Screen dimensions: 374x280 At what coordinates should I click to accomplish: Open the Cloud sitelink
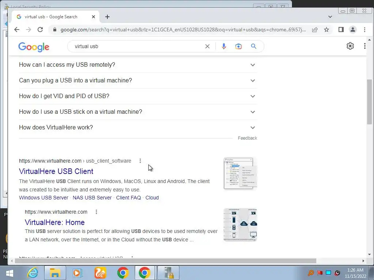[152, 198]
